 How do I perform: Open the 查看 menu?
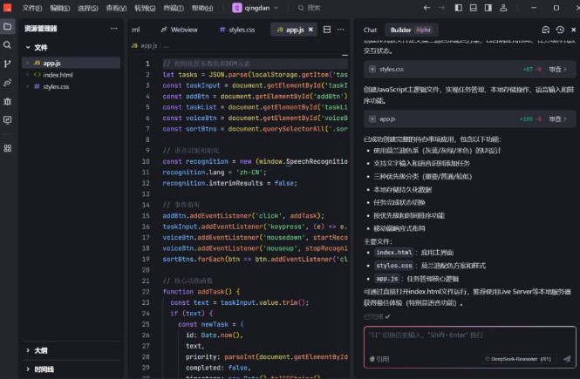(x=116, y=8)
